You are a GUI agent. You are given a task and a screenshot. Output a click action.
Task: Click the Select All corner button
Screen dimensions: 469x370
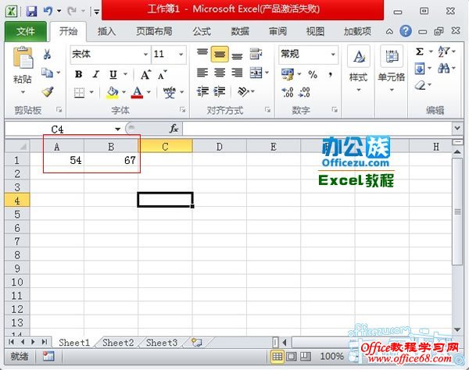[x=18, y=146]
